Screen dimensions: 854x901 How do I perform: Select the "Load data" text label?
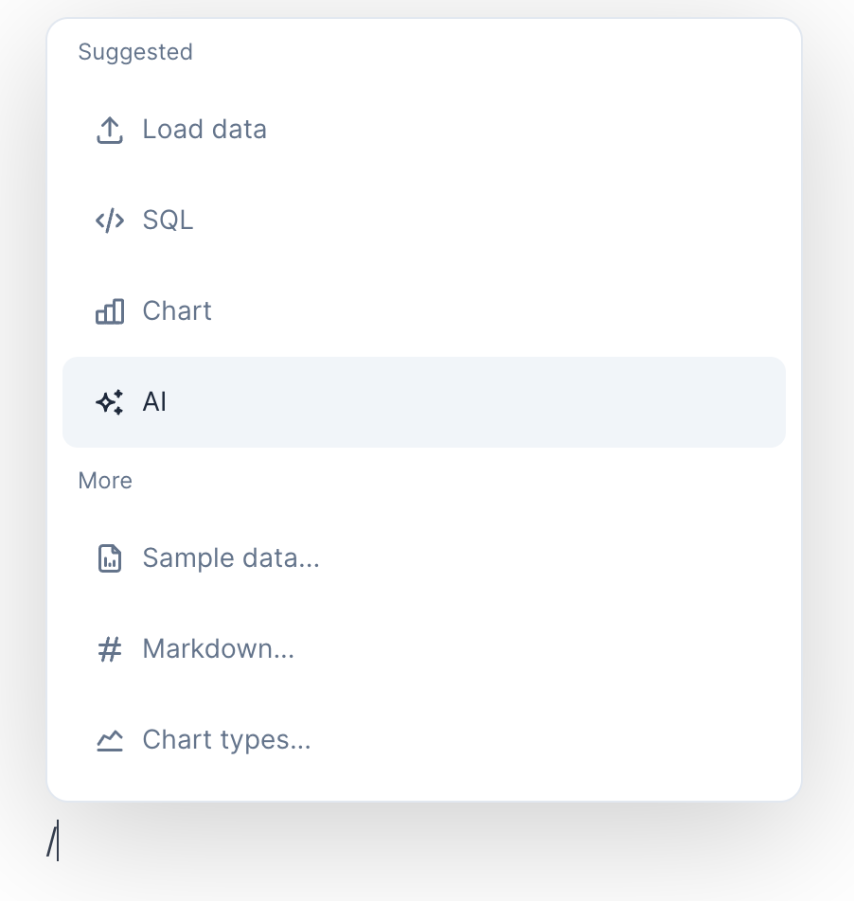click(205, 130)
